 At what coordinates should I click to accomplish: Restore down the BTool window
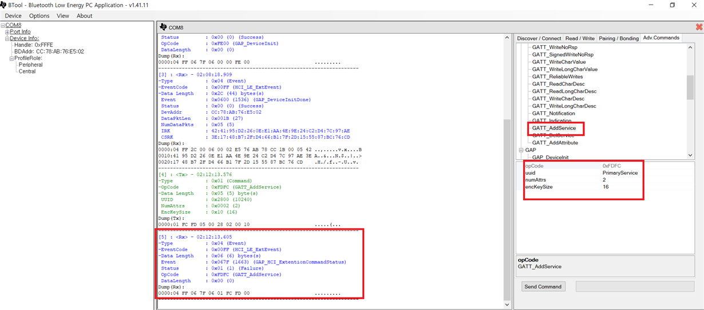(673, 5)
